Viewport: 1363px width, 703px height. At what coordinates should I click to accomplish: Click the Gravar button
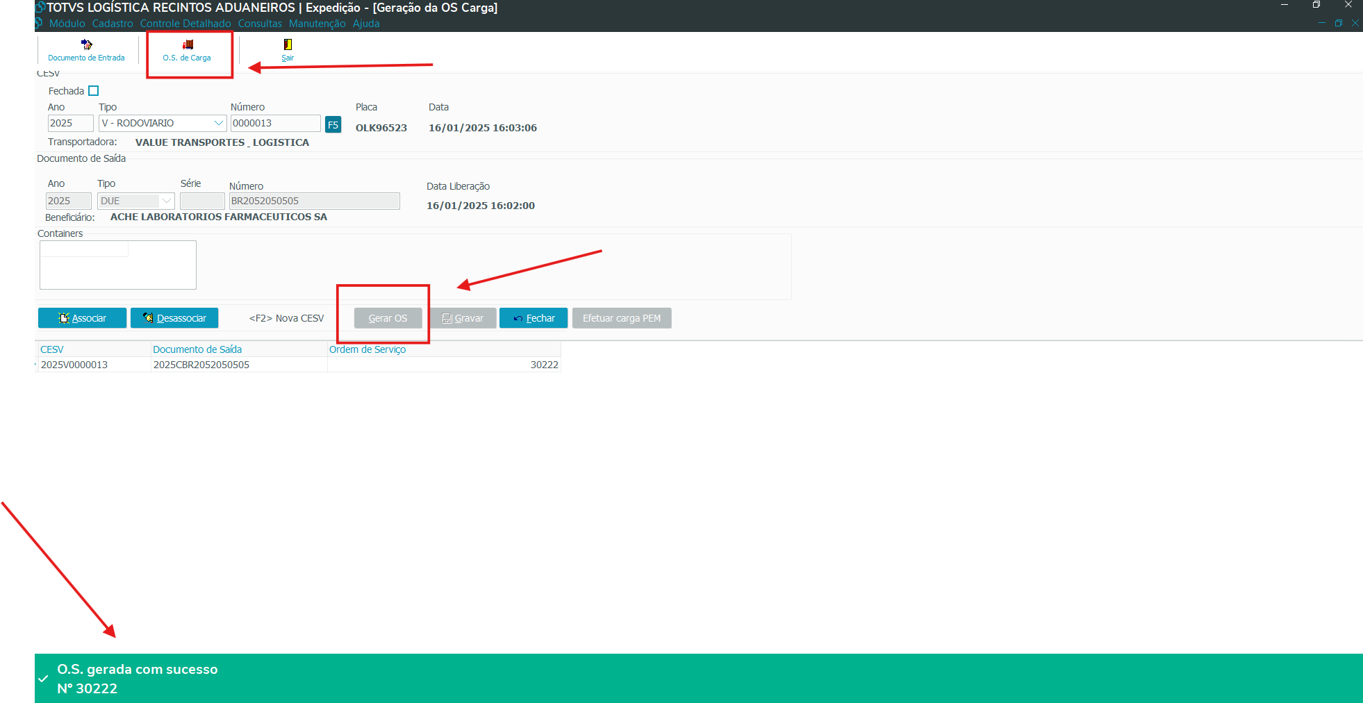pos(463,318)
